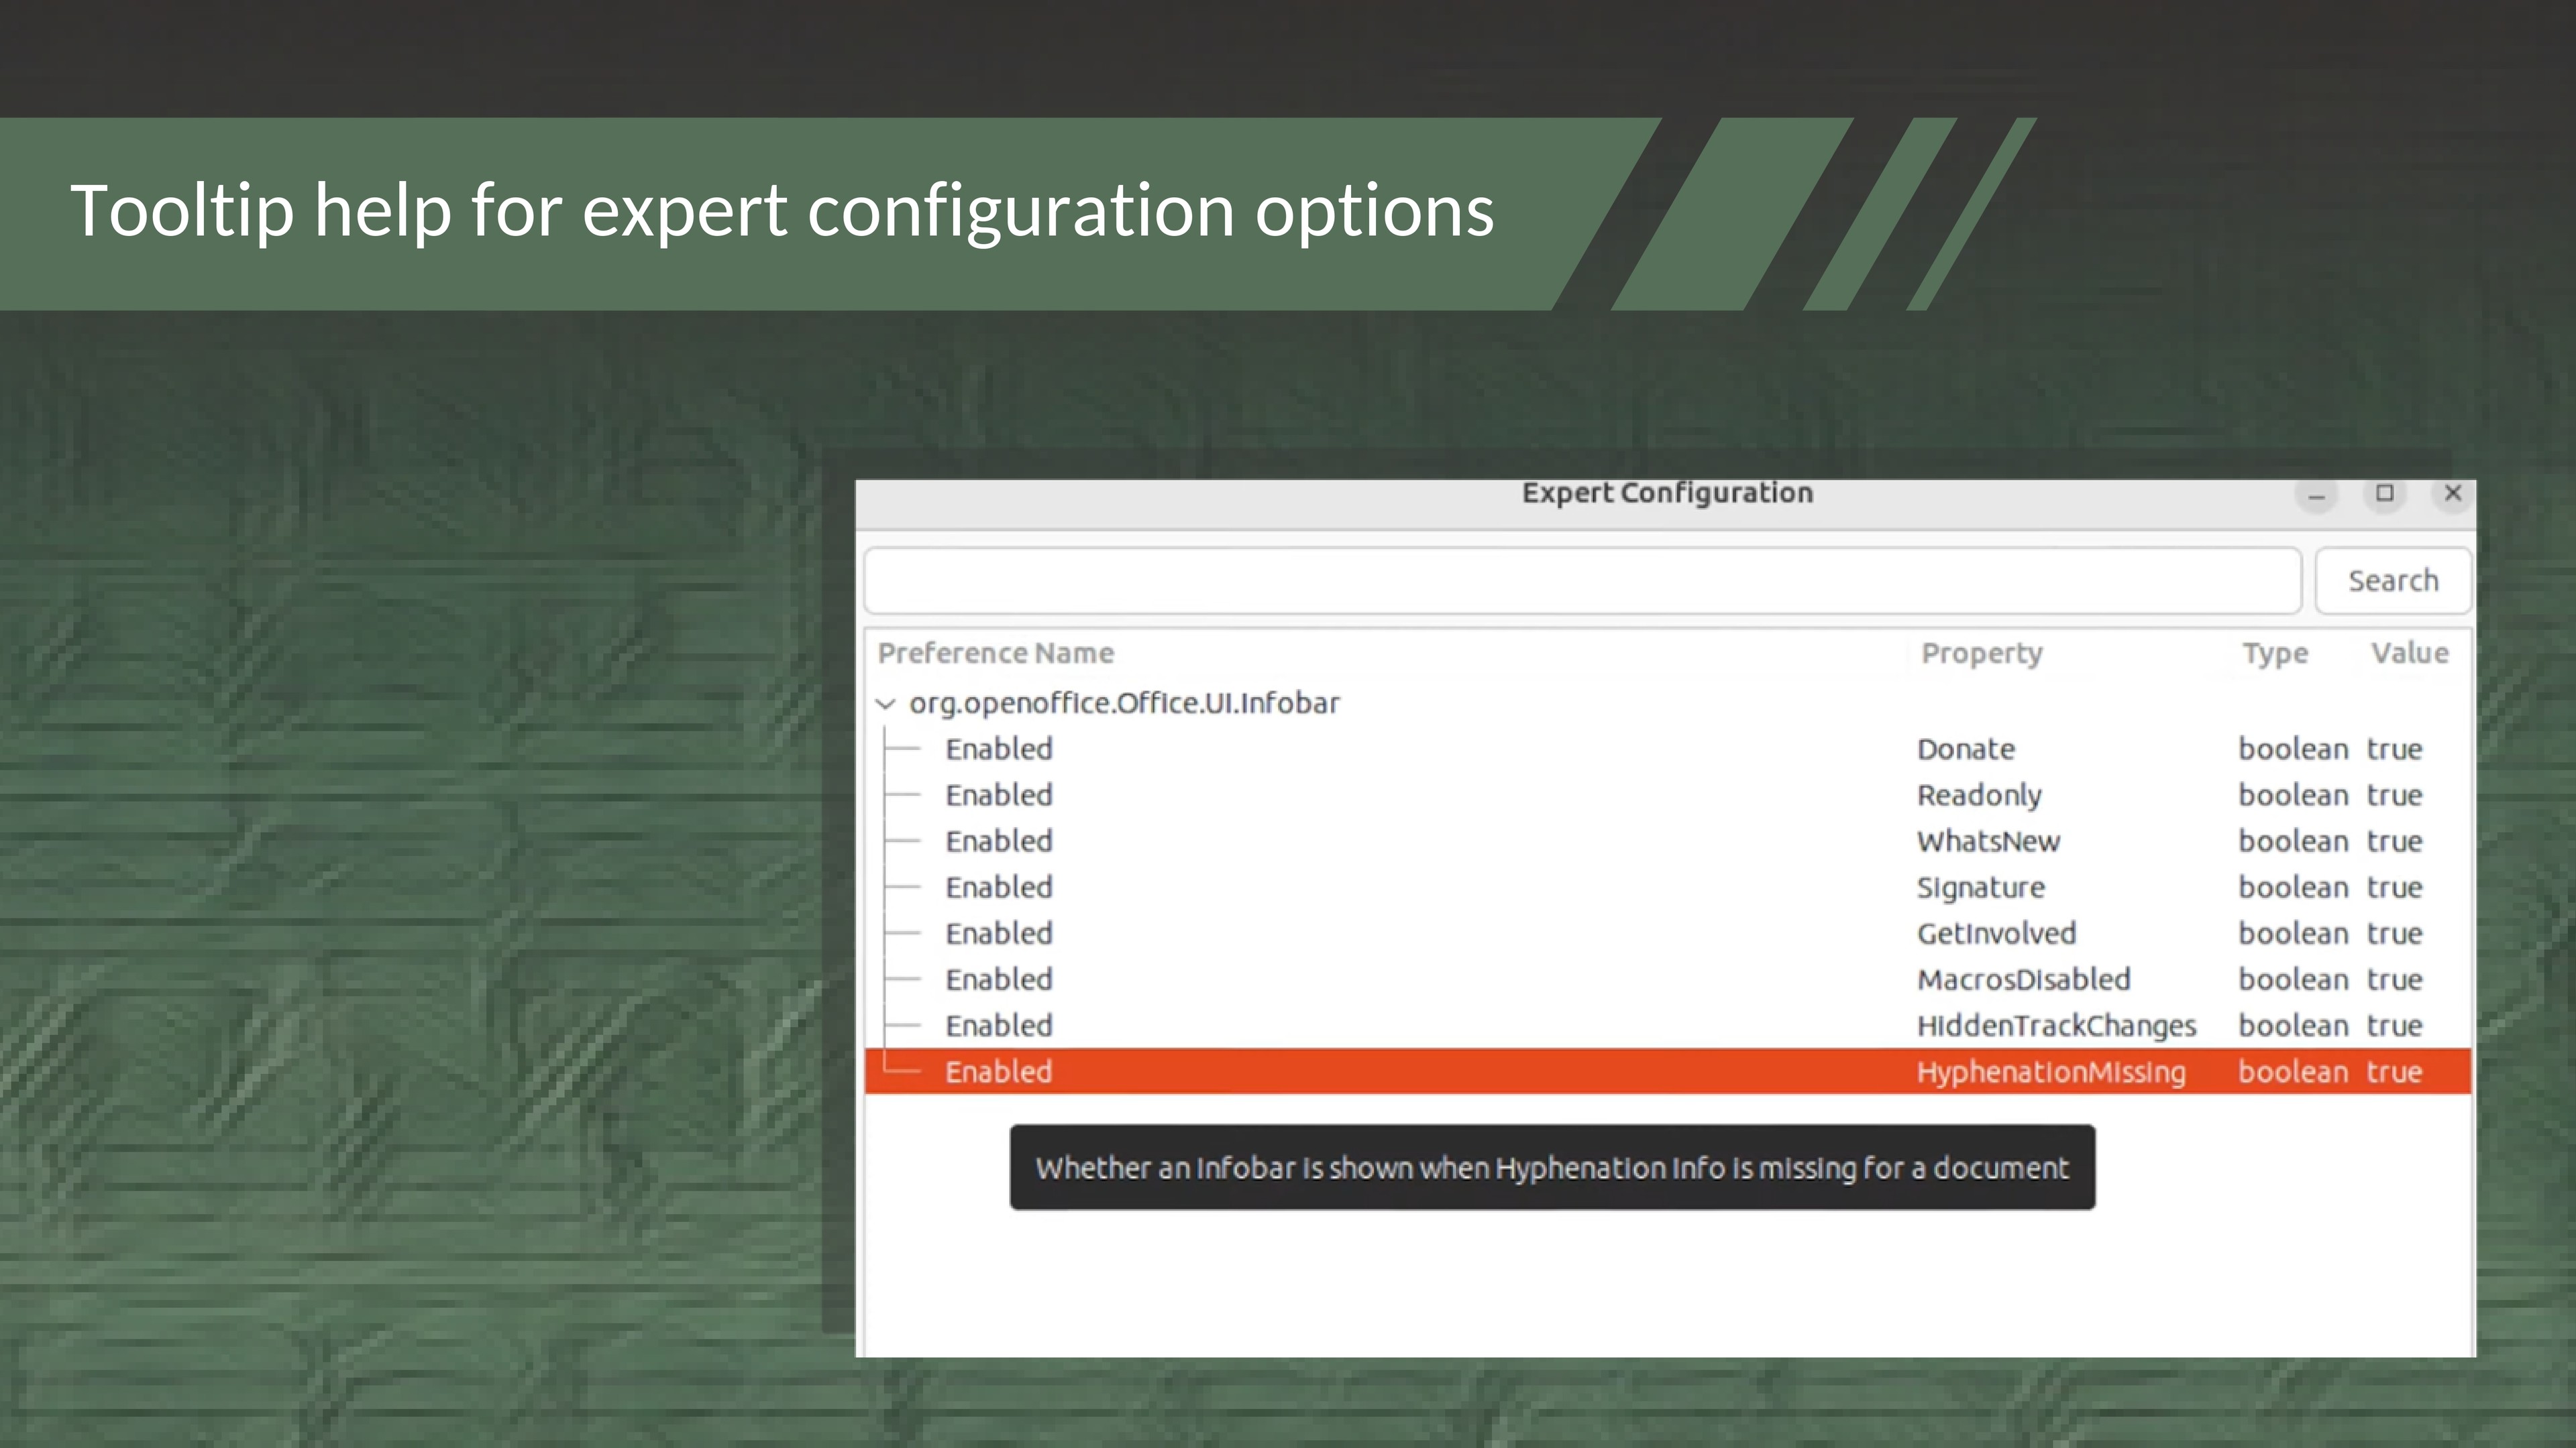Maximize the Expert Configuration window
2576x1448 pixels.
click(x=2384, y=493)
